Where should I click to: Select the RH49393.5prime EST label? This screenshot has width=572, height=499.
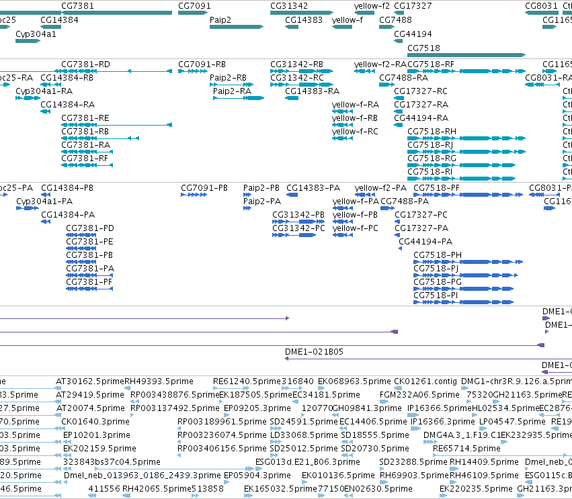pyautogui.click(x=159, y=381)
